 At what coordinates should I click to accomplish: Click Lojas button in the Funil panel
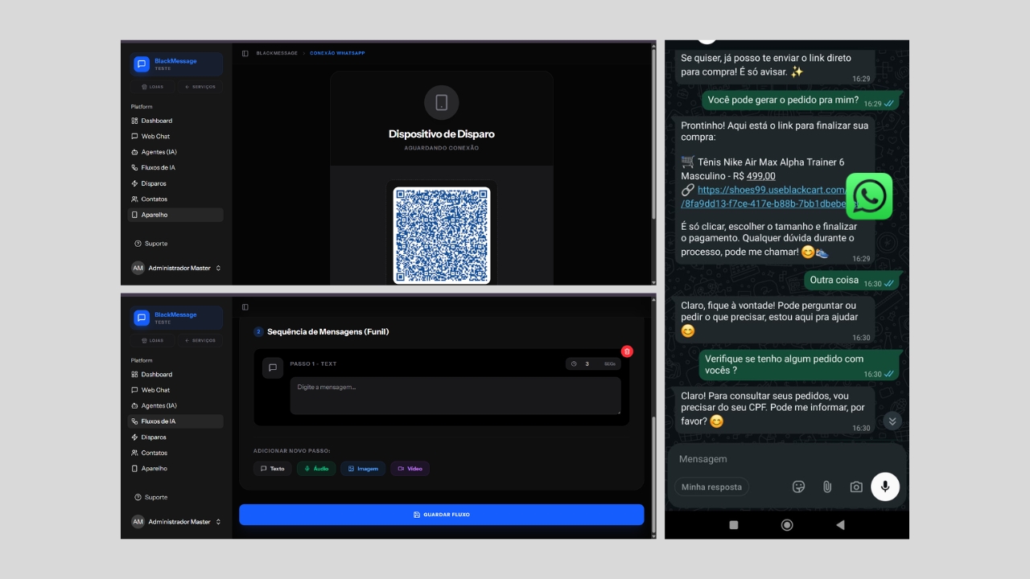(153, 340)
